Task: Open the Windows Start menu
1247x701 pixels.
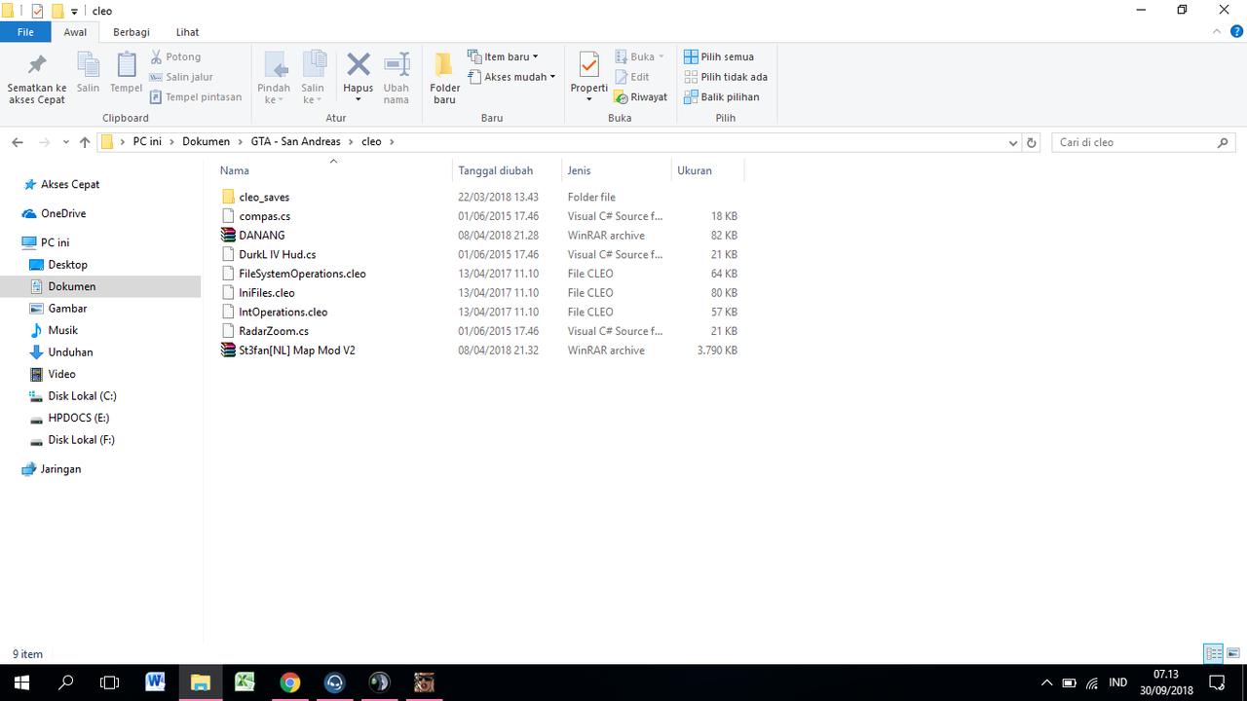Action: [x=21, y=683]
